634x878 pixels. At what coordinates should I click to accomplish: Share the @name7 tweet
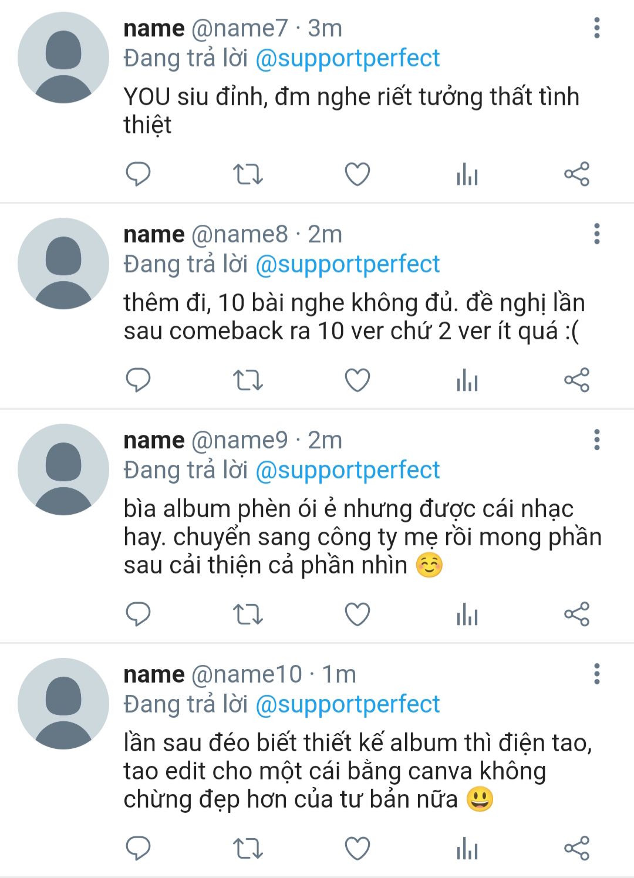[x=576, y=174]
